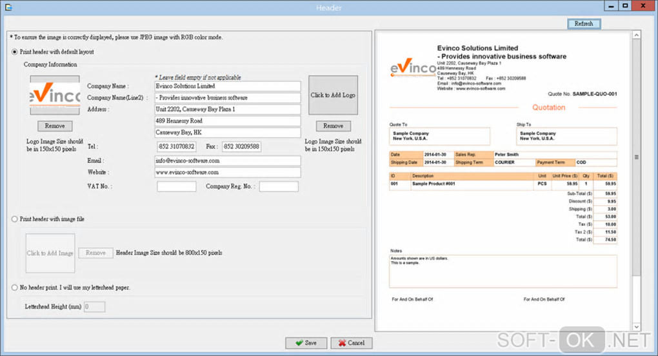The height and width of the screenshot is (356, 658).
Task: Click to Add Image for header
Action: [50, 253]
